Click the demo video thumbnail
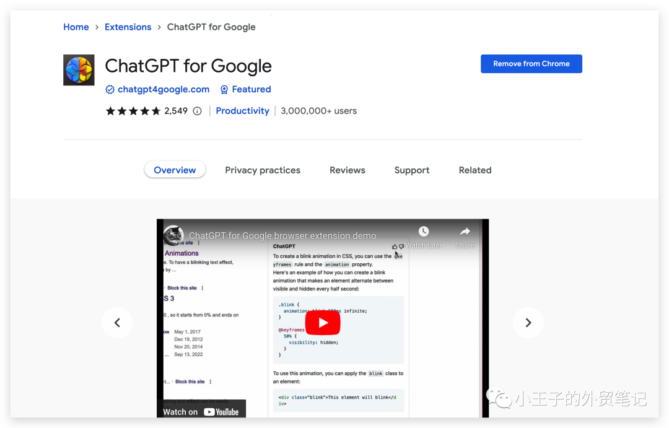This screenshot has width=669, height=428. pyautogui.click(x=323, y=318)
